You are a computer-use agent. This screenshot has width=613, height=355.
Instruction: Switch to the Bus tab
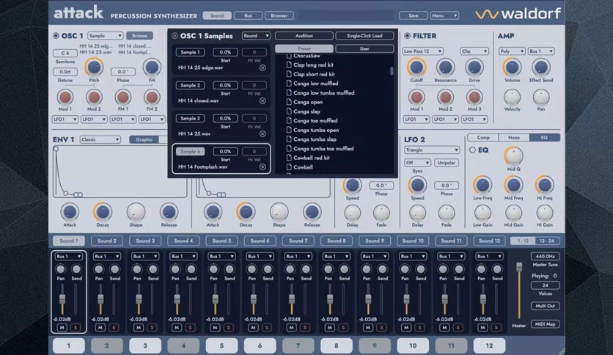pos(248,15)
